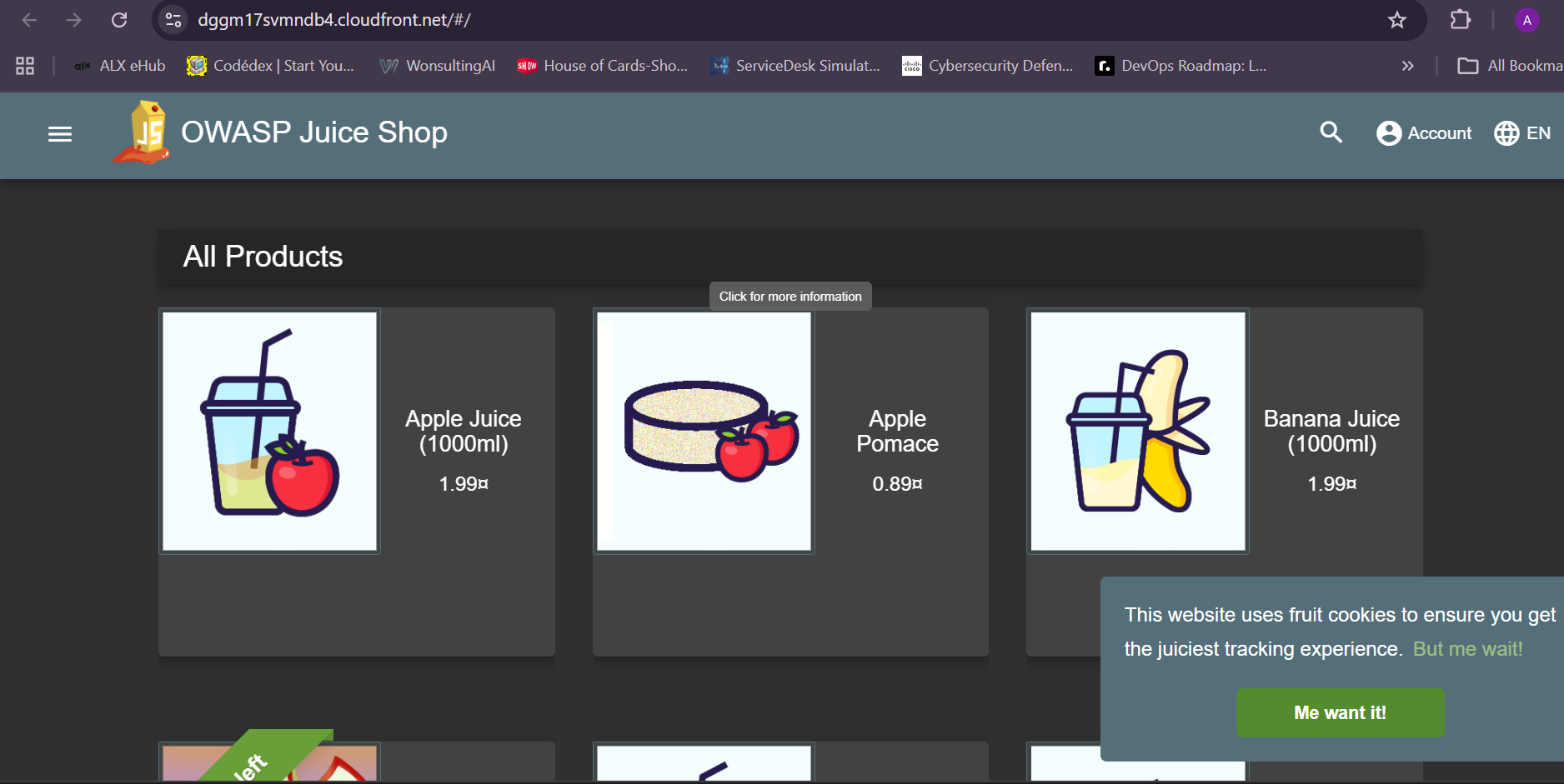Open the All Bookmarks folder

click(1510, 66)
